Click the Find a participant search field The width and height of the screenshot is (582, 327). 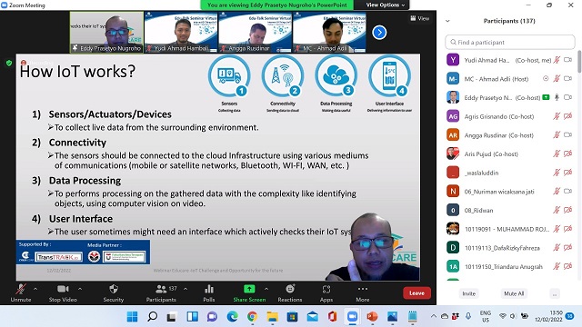[510, 43]
